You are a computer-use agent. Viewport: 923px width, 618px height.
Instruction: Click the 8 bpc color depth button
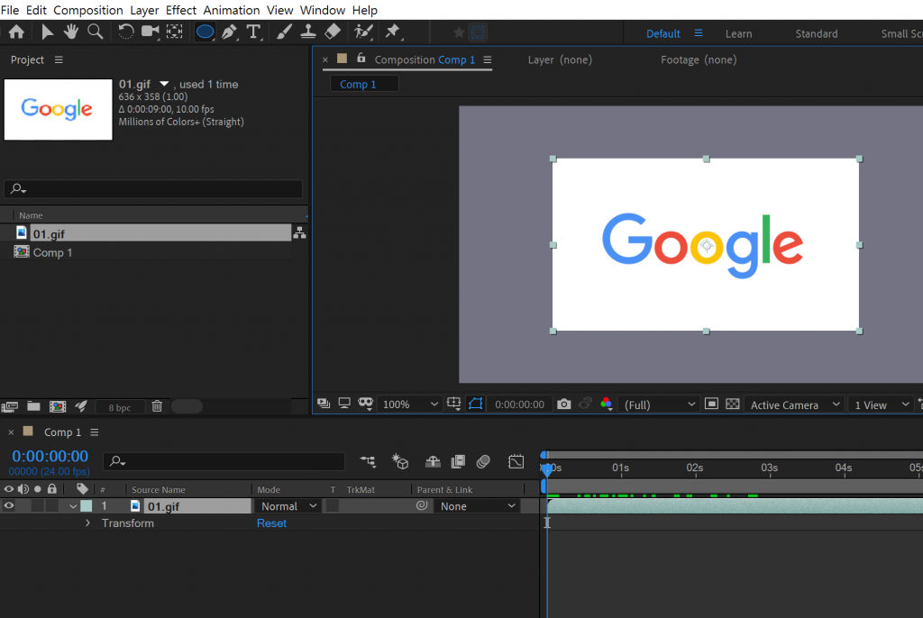click(x=119, y=407)
